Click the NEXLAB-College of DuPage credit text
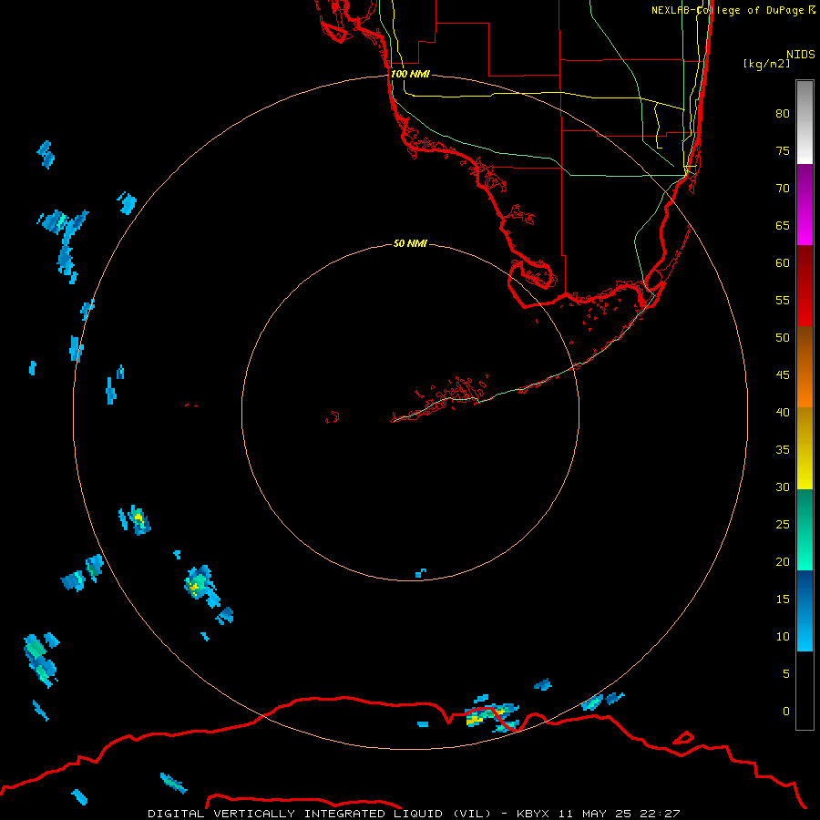The image size is (820, 820). (x=733, y=10)
